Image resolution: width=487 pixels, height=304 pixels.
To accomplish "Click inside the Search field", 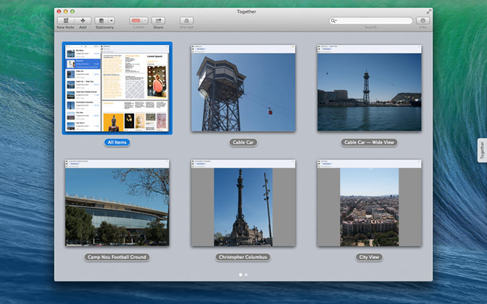I will tap(375, 20).
